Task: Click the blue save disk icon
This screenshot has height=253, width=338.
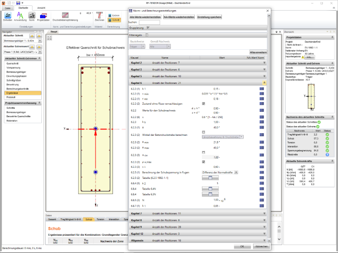Action: 18,3
